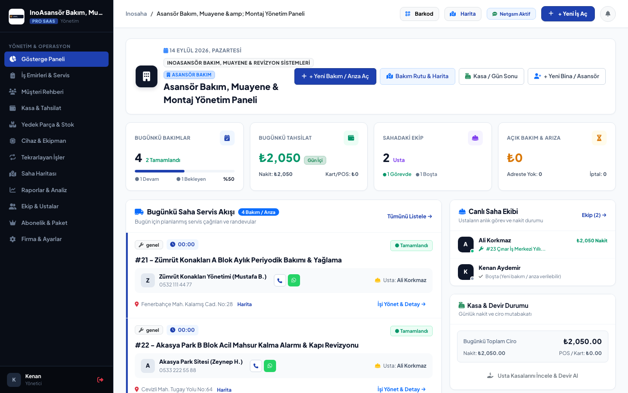Open Bakım Rutu & Harita
The width and height of the screenshot is (628, 393).
click(417, 76)
